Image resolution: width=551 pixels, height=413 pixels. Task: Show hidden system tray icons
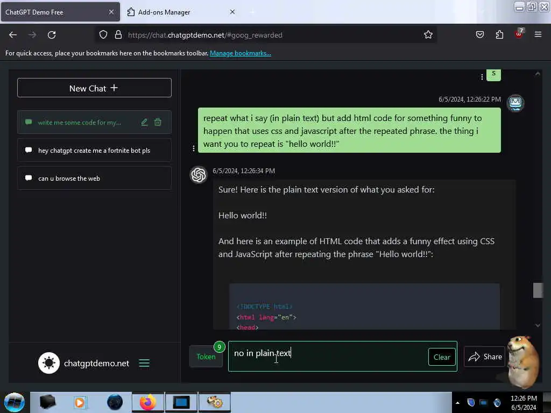point(457,403)
